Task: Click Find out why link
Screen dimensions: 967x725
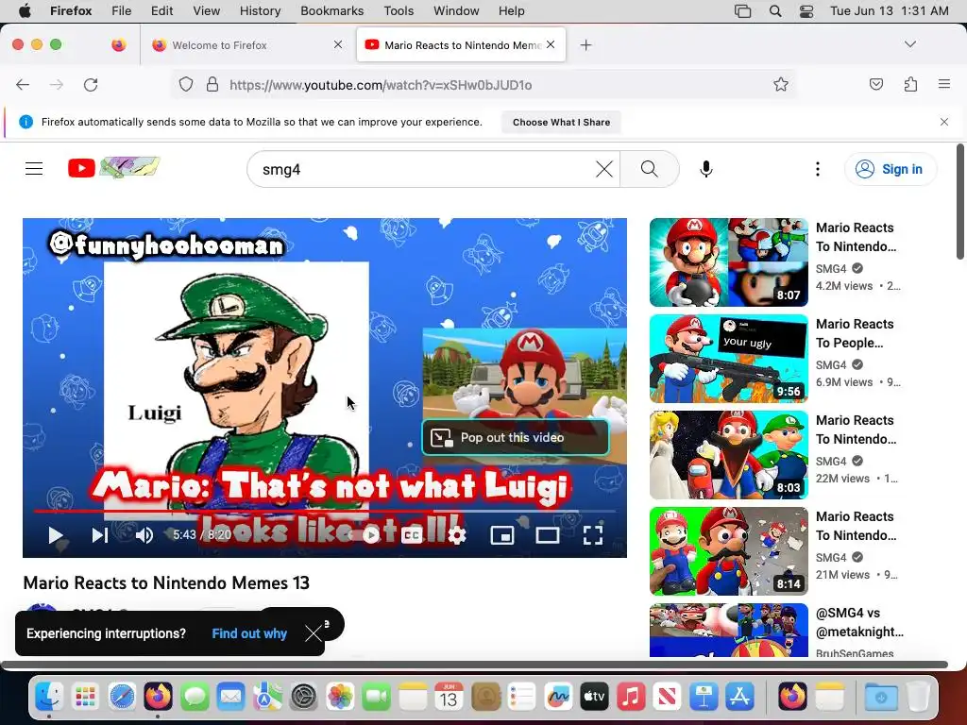Action: pyautogui.click(x=249, y=633)
